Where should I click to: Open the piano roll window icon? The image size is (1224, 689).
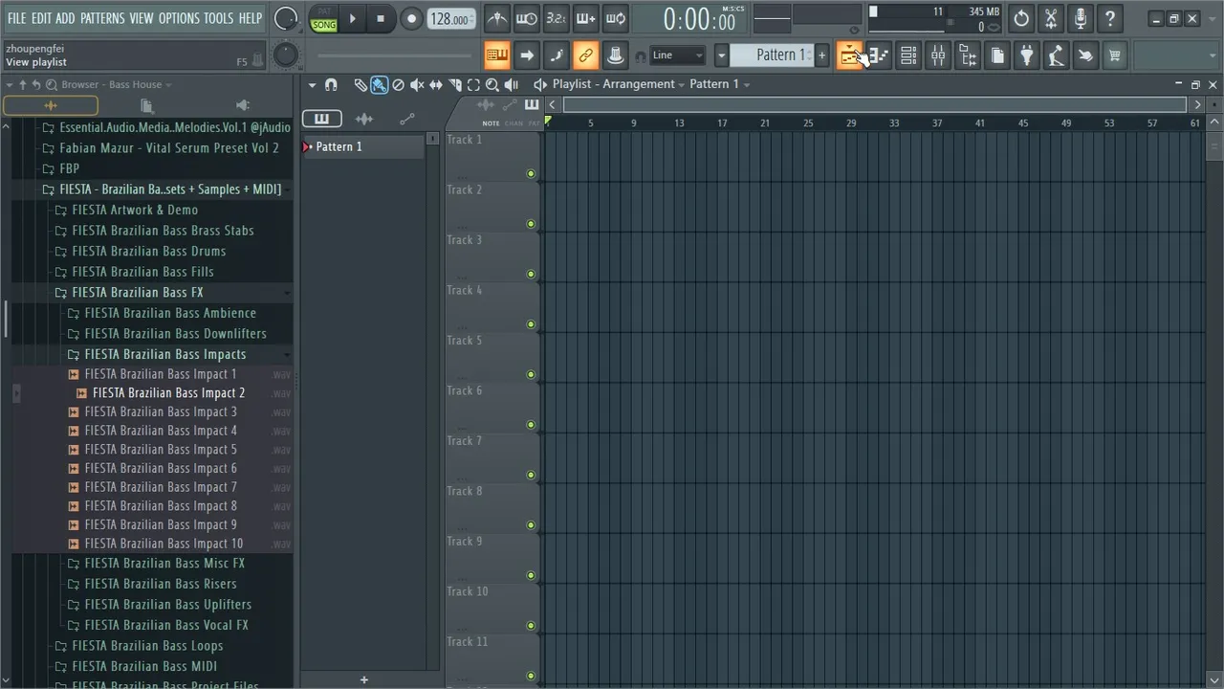tap(879, 56)
